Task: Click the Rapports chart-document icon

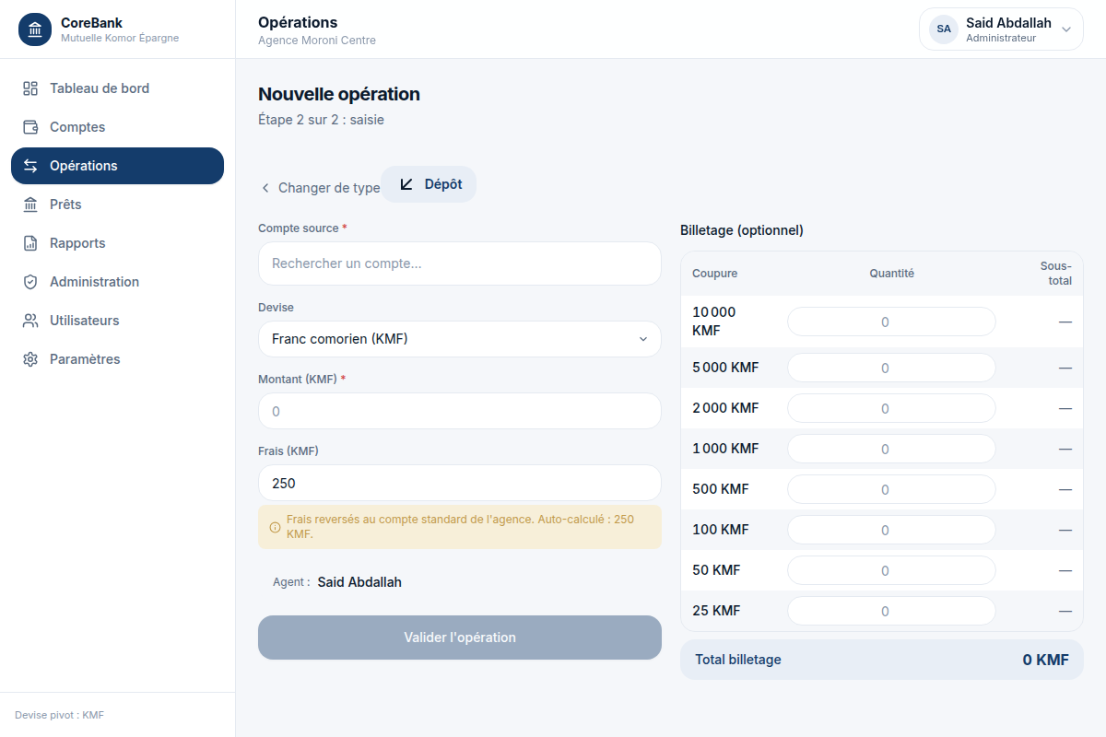Action: pos(30,243)
